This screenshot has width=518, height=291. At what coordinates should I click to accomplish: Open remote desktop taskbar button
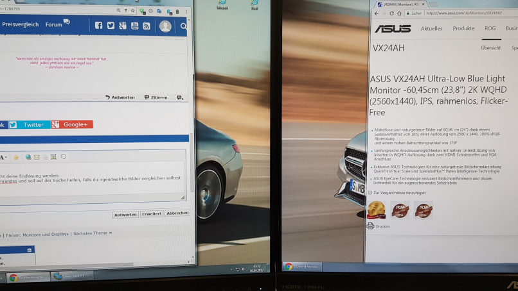73,276
